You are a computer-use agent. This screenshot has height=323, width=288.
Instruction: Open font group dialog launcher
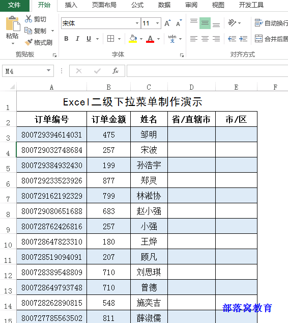[182, 55]
